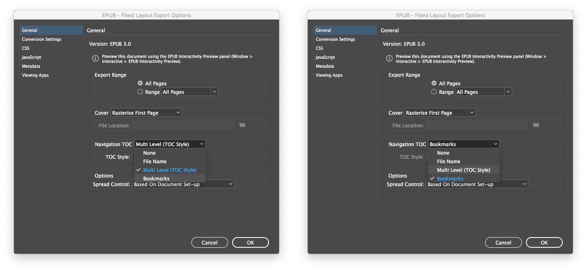The width and height of the screenshot is (586, 271).
Task: Open the Cover dropdown in the right dialog
Action: 439,112
